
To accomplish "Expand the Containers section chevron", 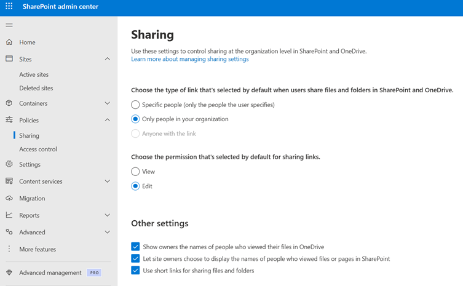I will (x=108, y=103).
